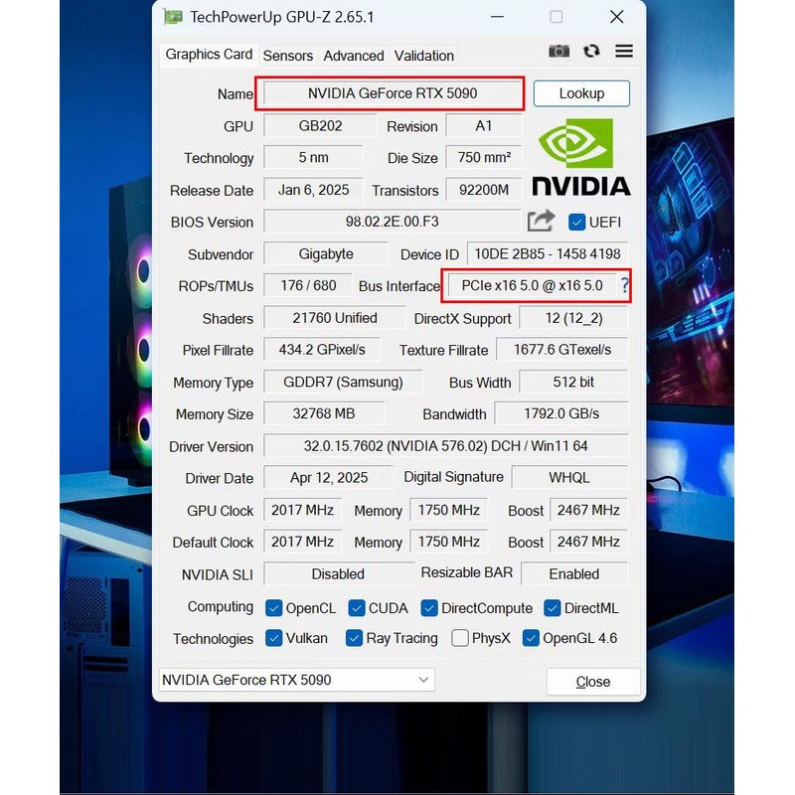Toggle the DirectCompute checkbox
Image resolution: width=795 pixels, height=795 pixels.
[x=429, y=608]
